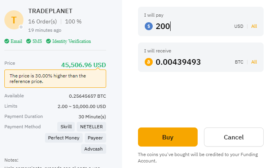Viewport: 272px width, 168px height.
Task: Cancel the order
Action: point(234,137)
